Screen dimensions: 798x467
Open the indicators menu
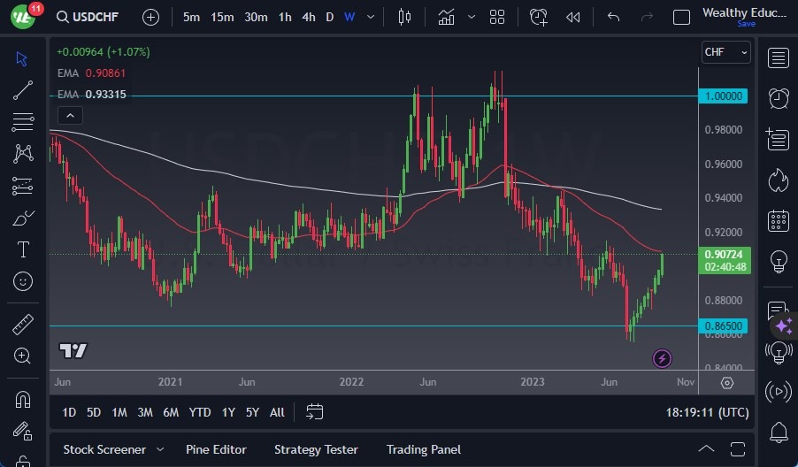pos(446,18)
